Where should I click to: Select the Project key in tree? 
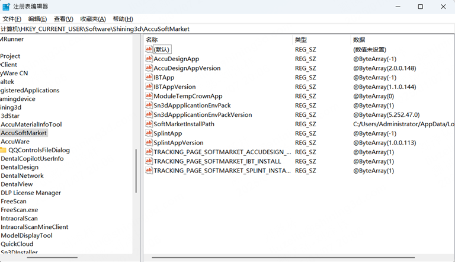(x=10, y=56)
